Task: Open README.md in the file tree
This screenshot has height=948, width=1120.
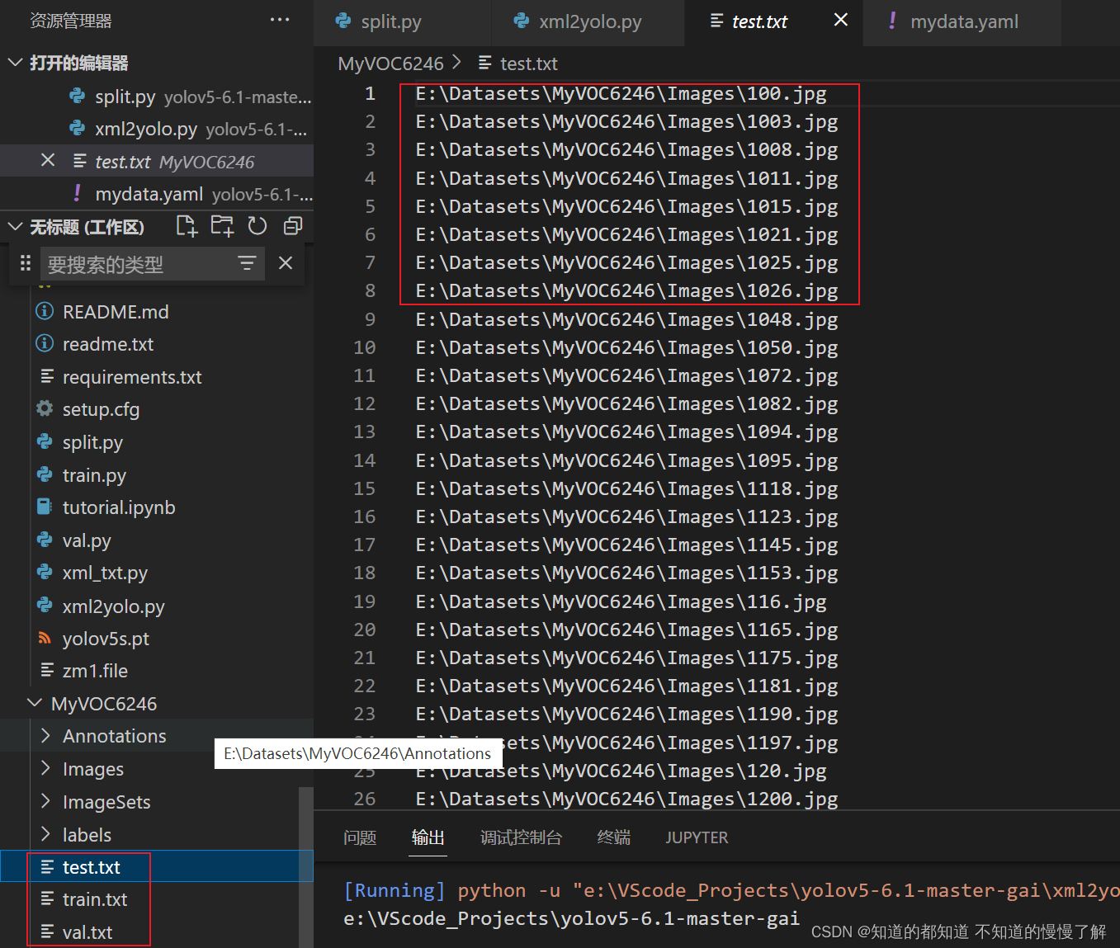Action: [116, 311]
